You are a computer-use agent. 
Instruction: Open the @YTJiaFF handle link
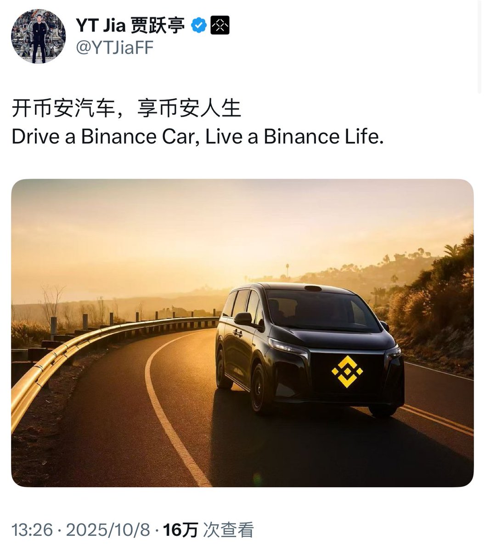114,48
